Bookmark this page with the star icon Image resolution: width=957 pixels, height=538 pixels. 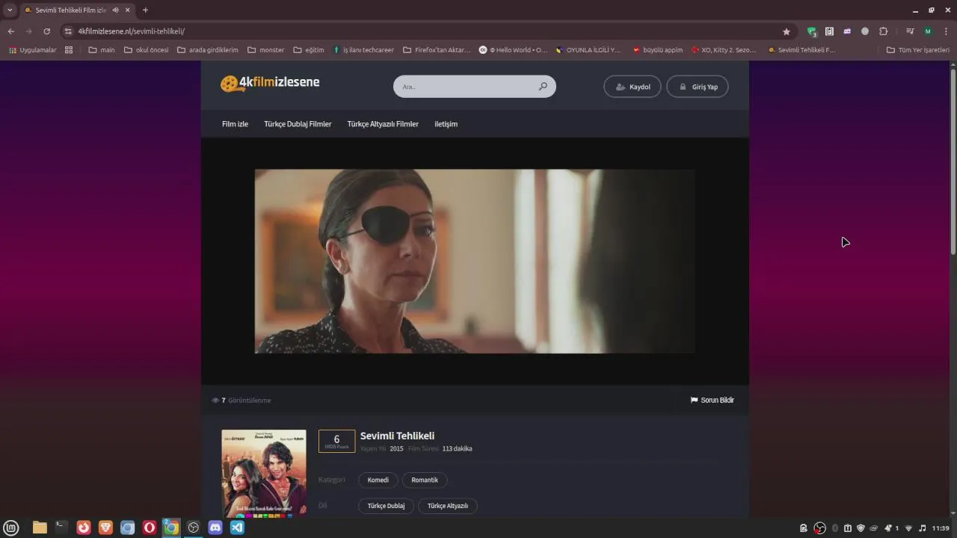coord(787,31)
